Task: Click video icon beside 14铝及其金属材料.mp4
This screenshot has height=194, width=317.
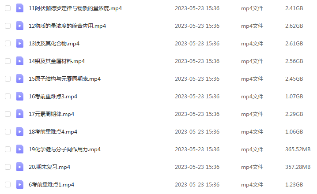Action: pos(20,61)
